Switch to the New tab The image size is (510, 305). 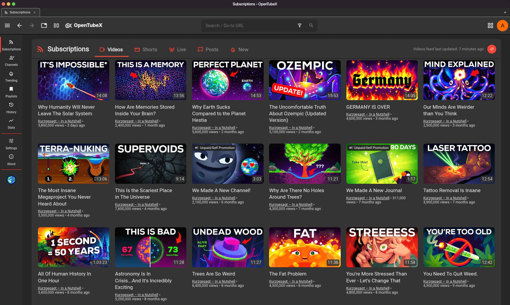(239, 50)
